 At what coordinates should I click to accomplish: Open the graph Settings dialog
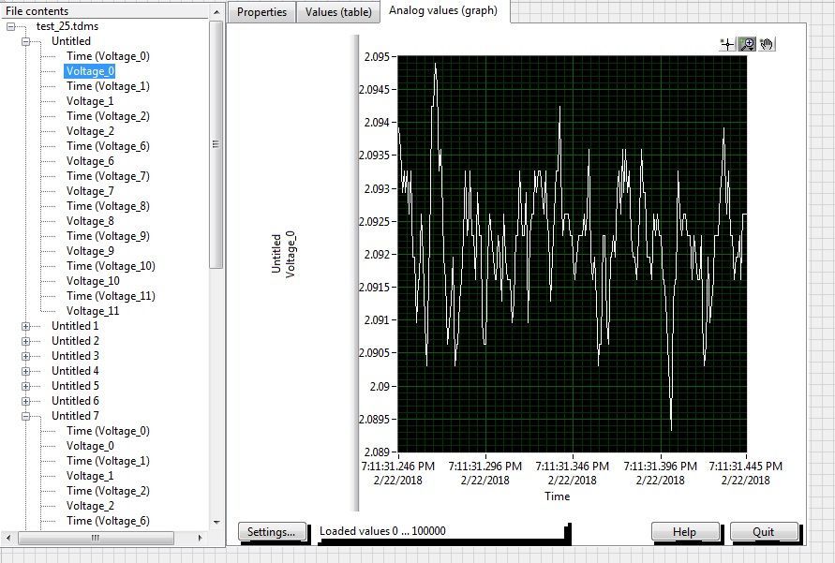(x=272, y=531)
